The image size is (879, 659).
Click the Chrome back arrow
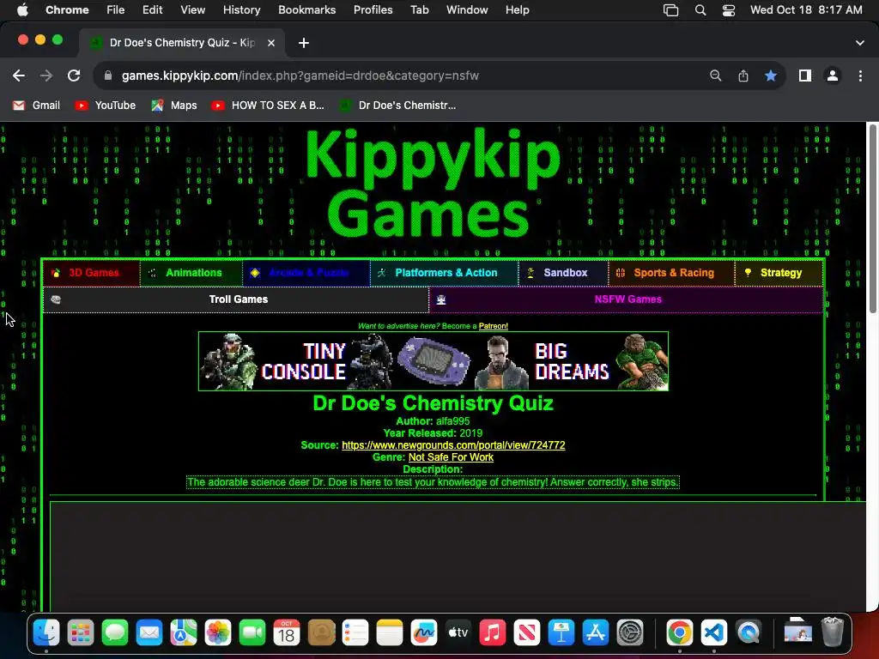click(x=19, y=76)
